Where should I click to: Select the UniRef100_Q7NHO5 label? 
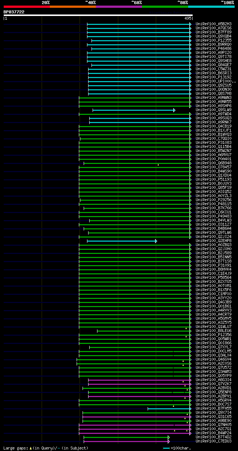coord(213,425)
